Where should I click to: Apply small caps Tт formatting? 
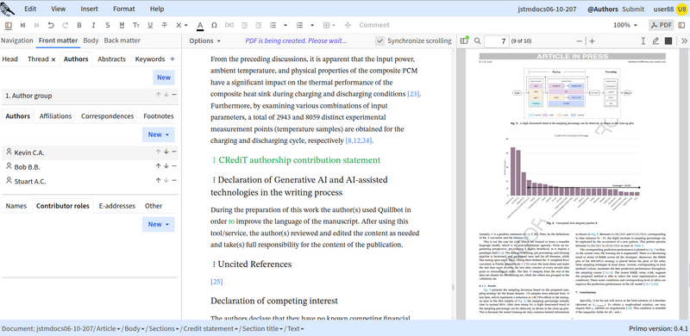[136, 25]
